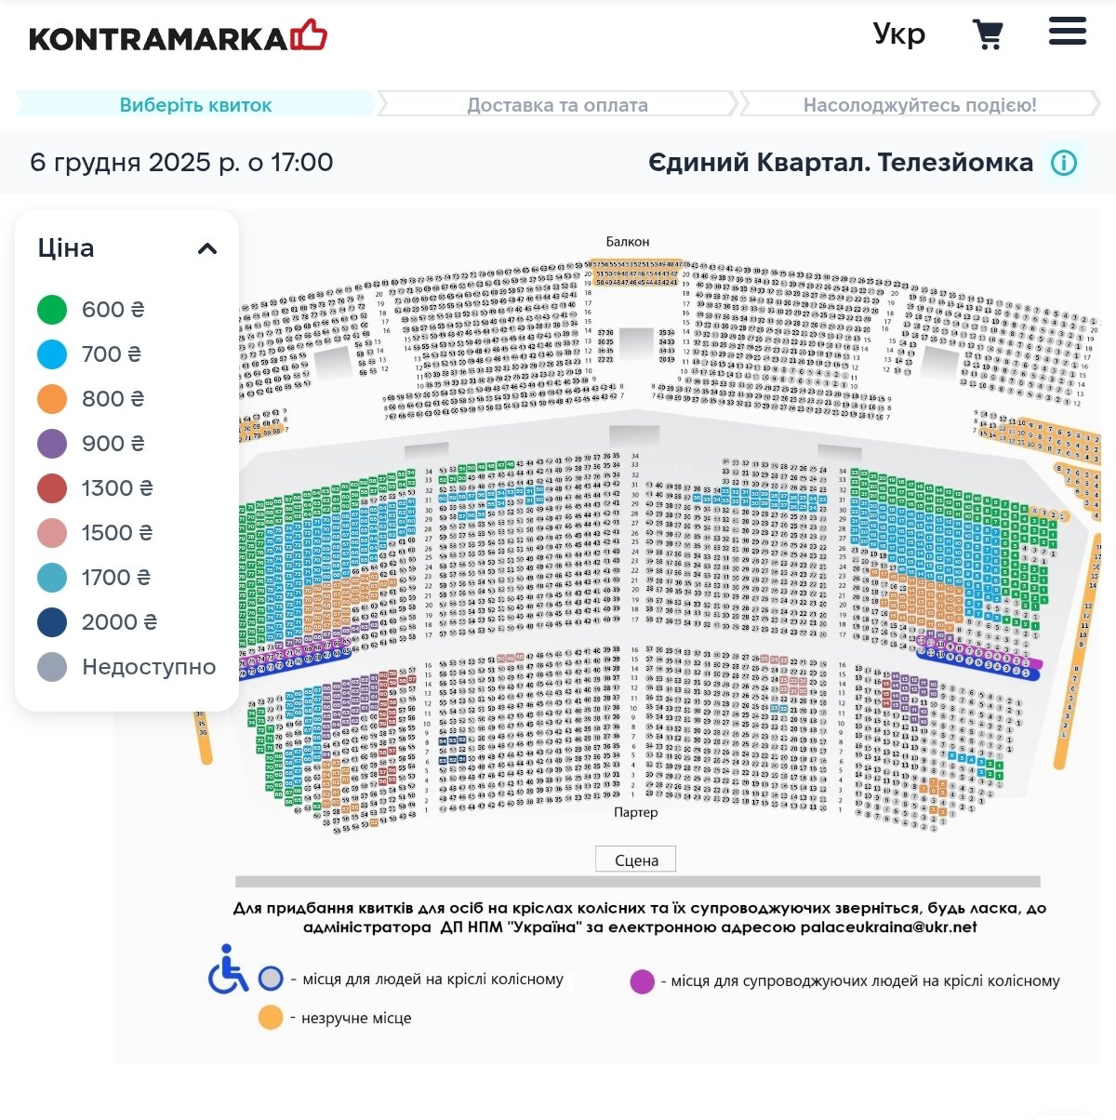Toggle the 700 ₴ light blue filter
Screen dimensions: 1116x1120
(52, 354)
